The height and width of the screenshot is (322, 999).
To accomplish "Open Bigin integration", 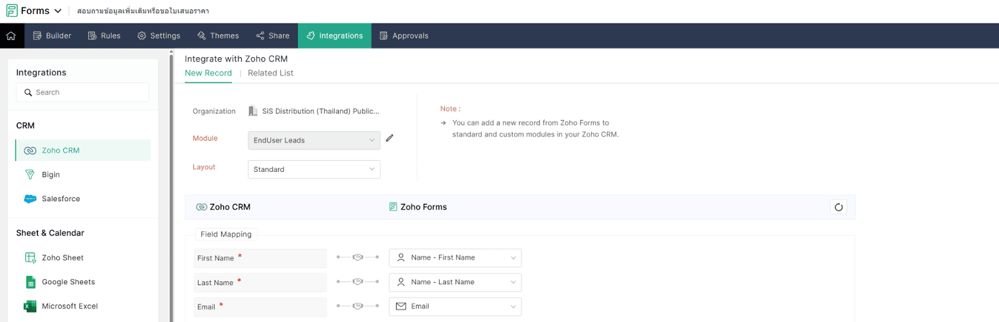I will 51,175.
